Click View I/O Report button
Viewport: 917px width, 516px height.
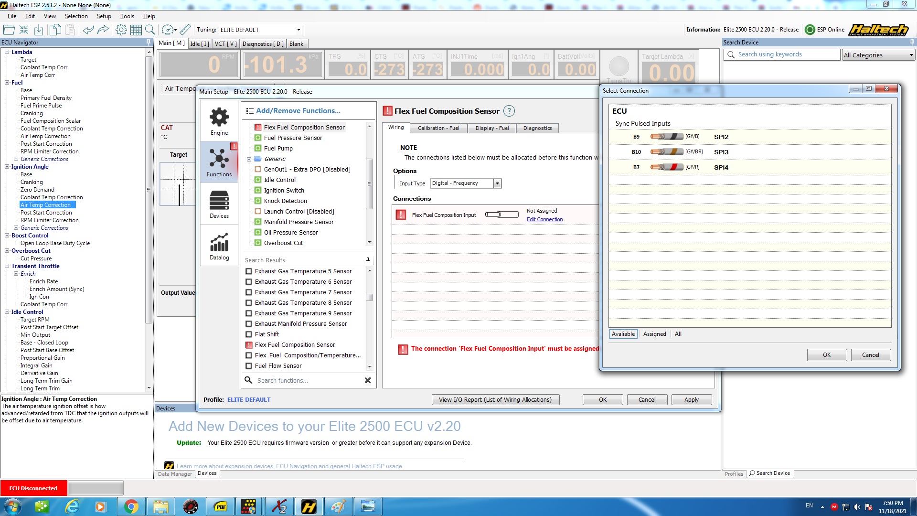[495, 400]
